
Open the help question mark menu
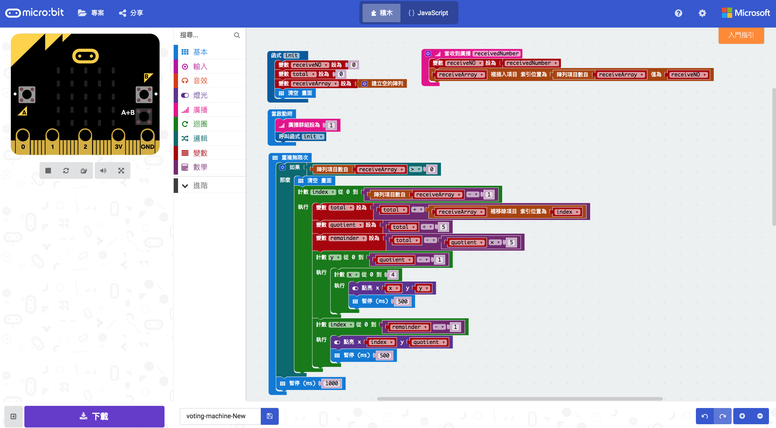click(x=678, y=13)
